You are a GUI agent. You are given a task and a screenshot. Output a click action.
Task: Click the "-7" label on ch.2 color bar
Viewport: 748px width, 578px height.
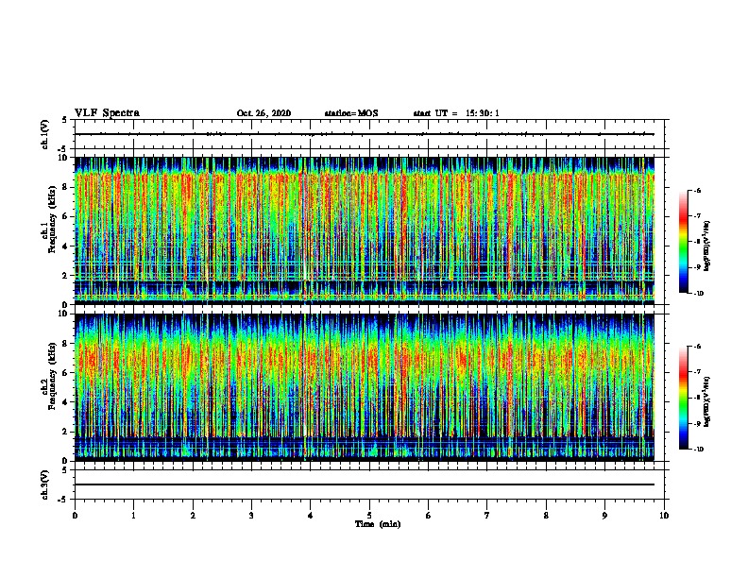point(697,372)
